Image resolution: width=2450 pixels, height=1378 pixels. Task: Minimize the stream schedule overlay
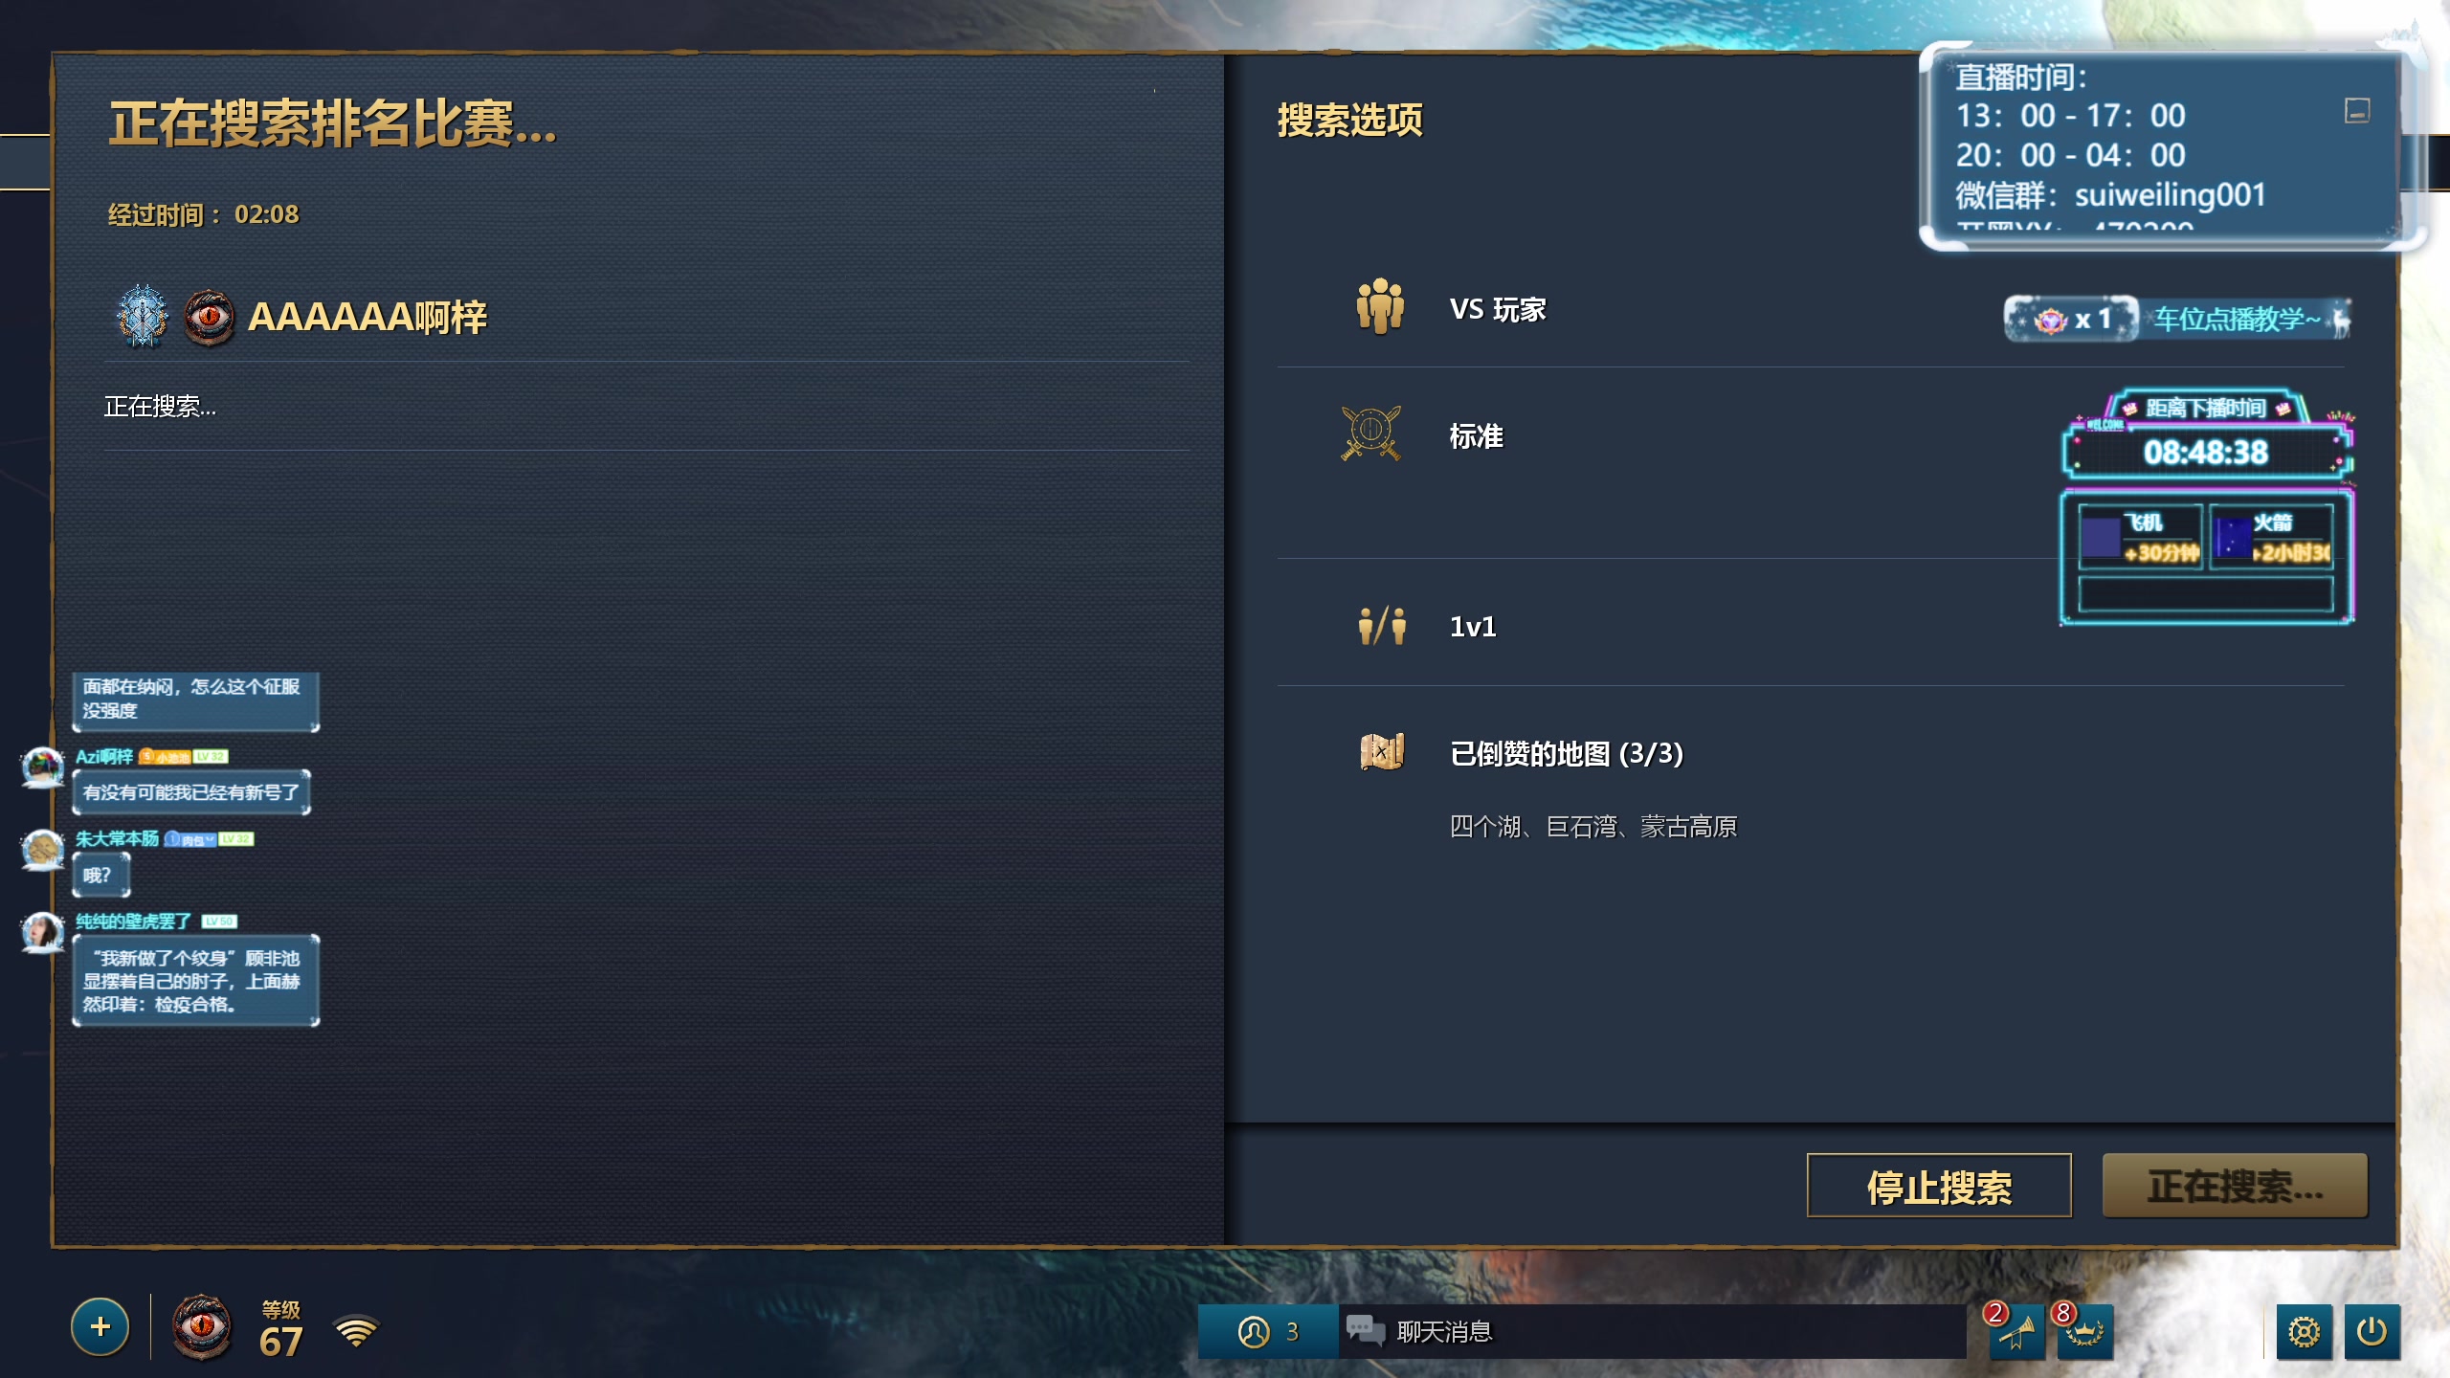tap(2357, 111)
